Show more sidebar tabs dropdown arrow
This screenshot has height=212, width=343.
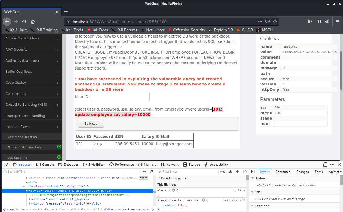point(341,172)
